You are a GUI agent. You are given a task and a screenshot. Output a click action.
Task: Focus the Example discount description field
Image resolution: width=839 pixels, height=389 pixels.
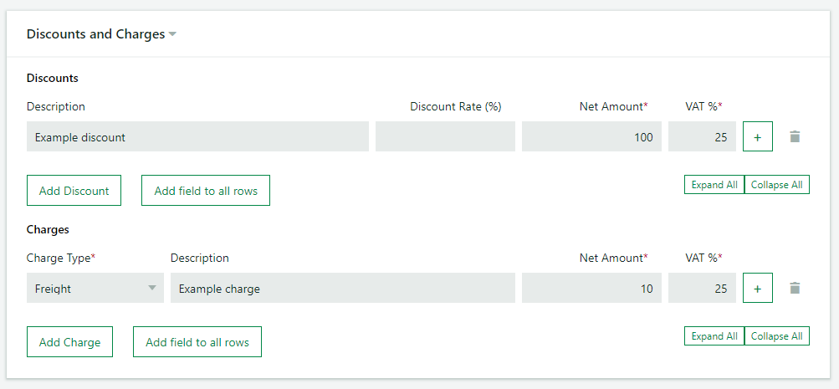point(197,136)
